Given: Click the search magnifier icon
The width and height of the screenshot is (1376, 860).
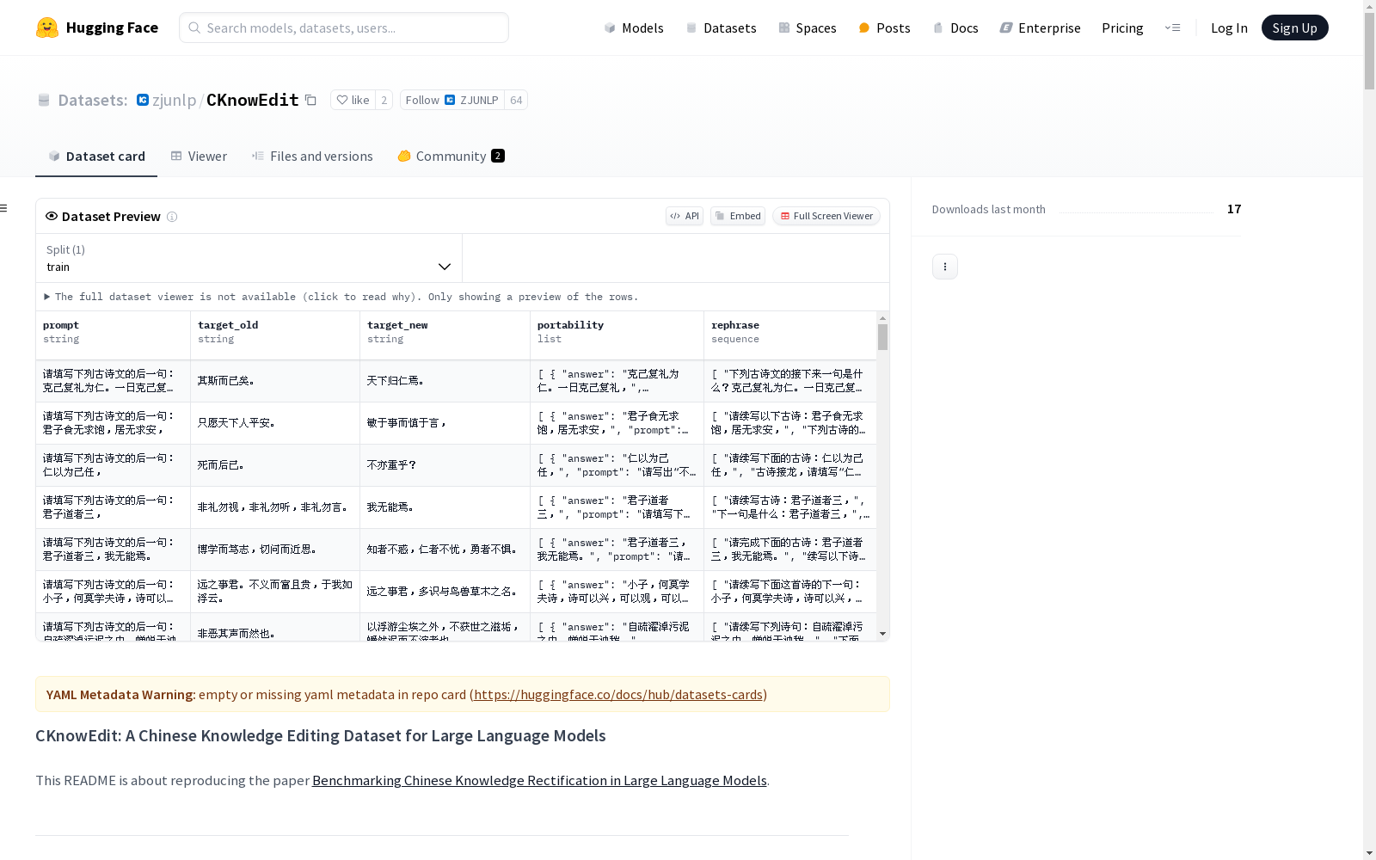Looking at the screenshot, I should pyautogui.click(x=194, y=28).
